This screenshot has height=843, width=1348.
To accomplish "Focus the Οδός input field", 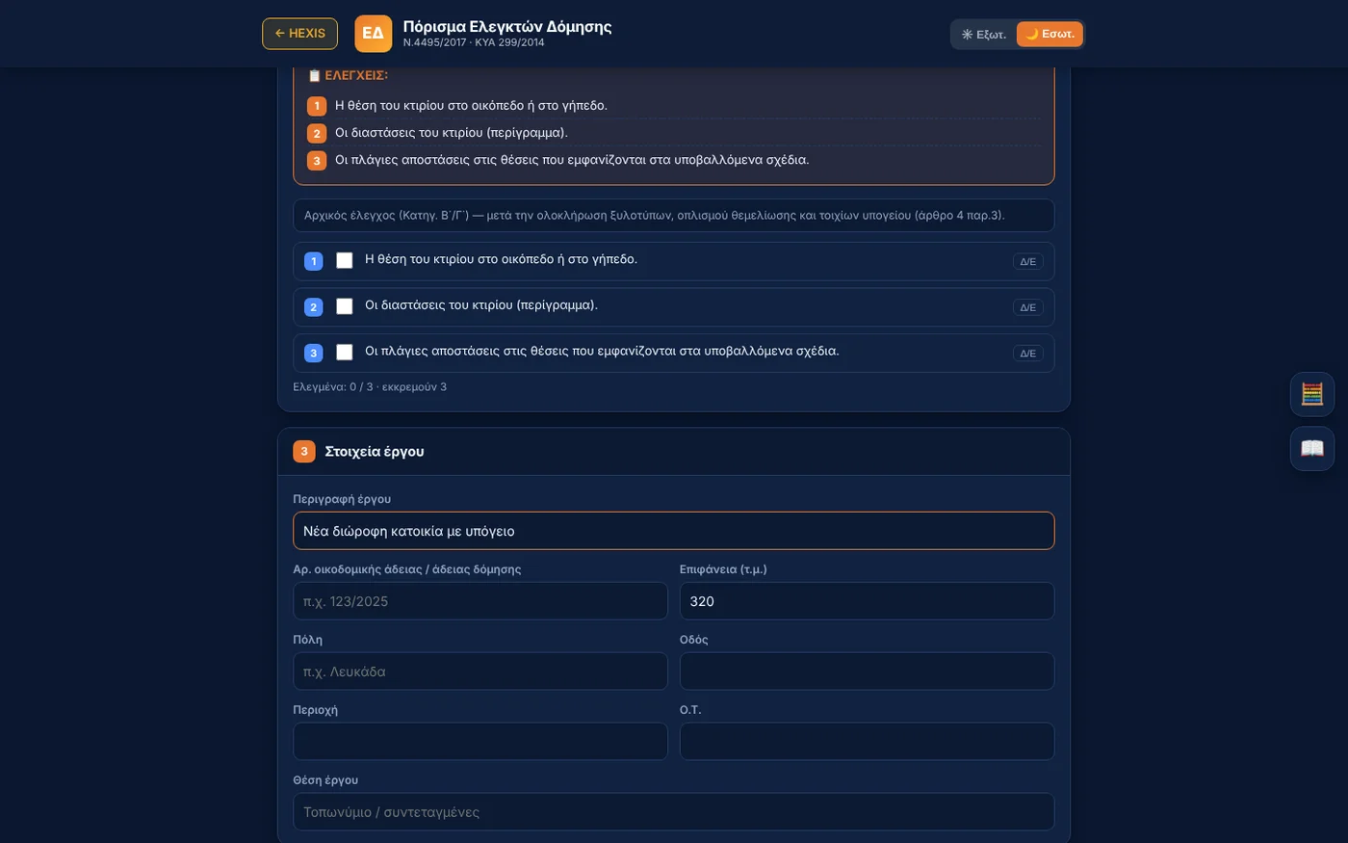I will [x=868, y=672].
